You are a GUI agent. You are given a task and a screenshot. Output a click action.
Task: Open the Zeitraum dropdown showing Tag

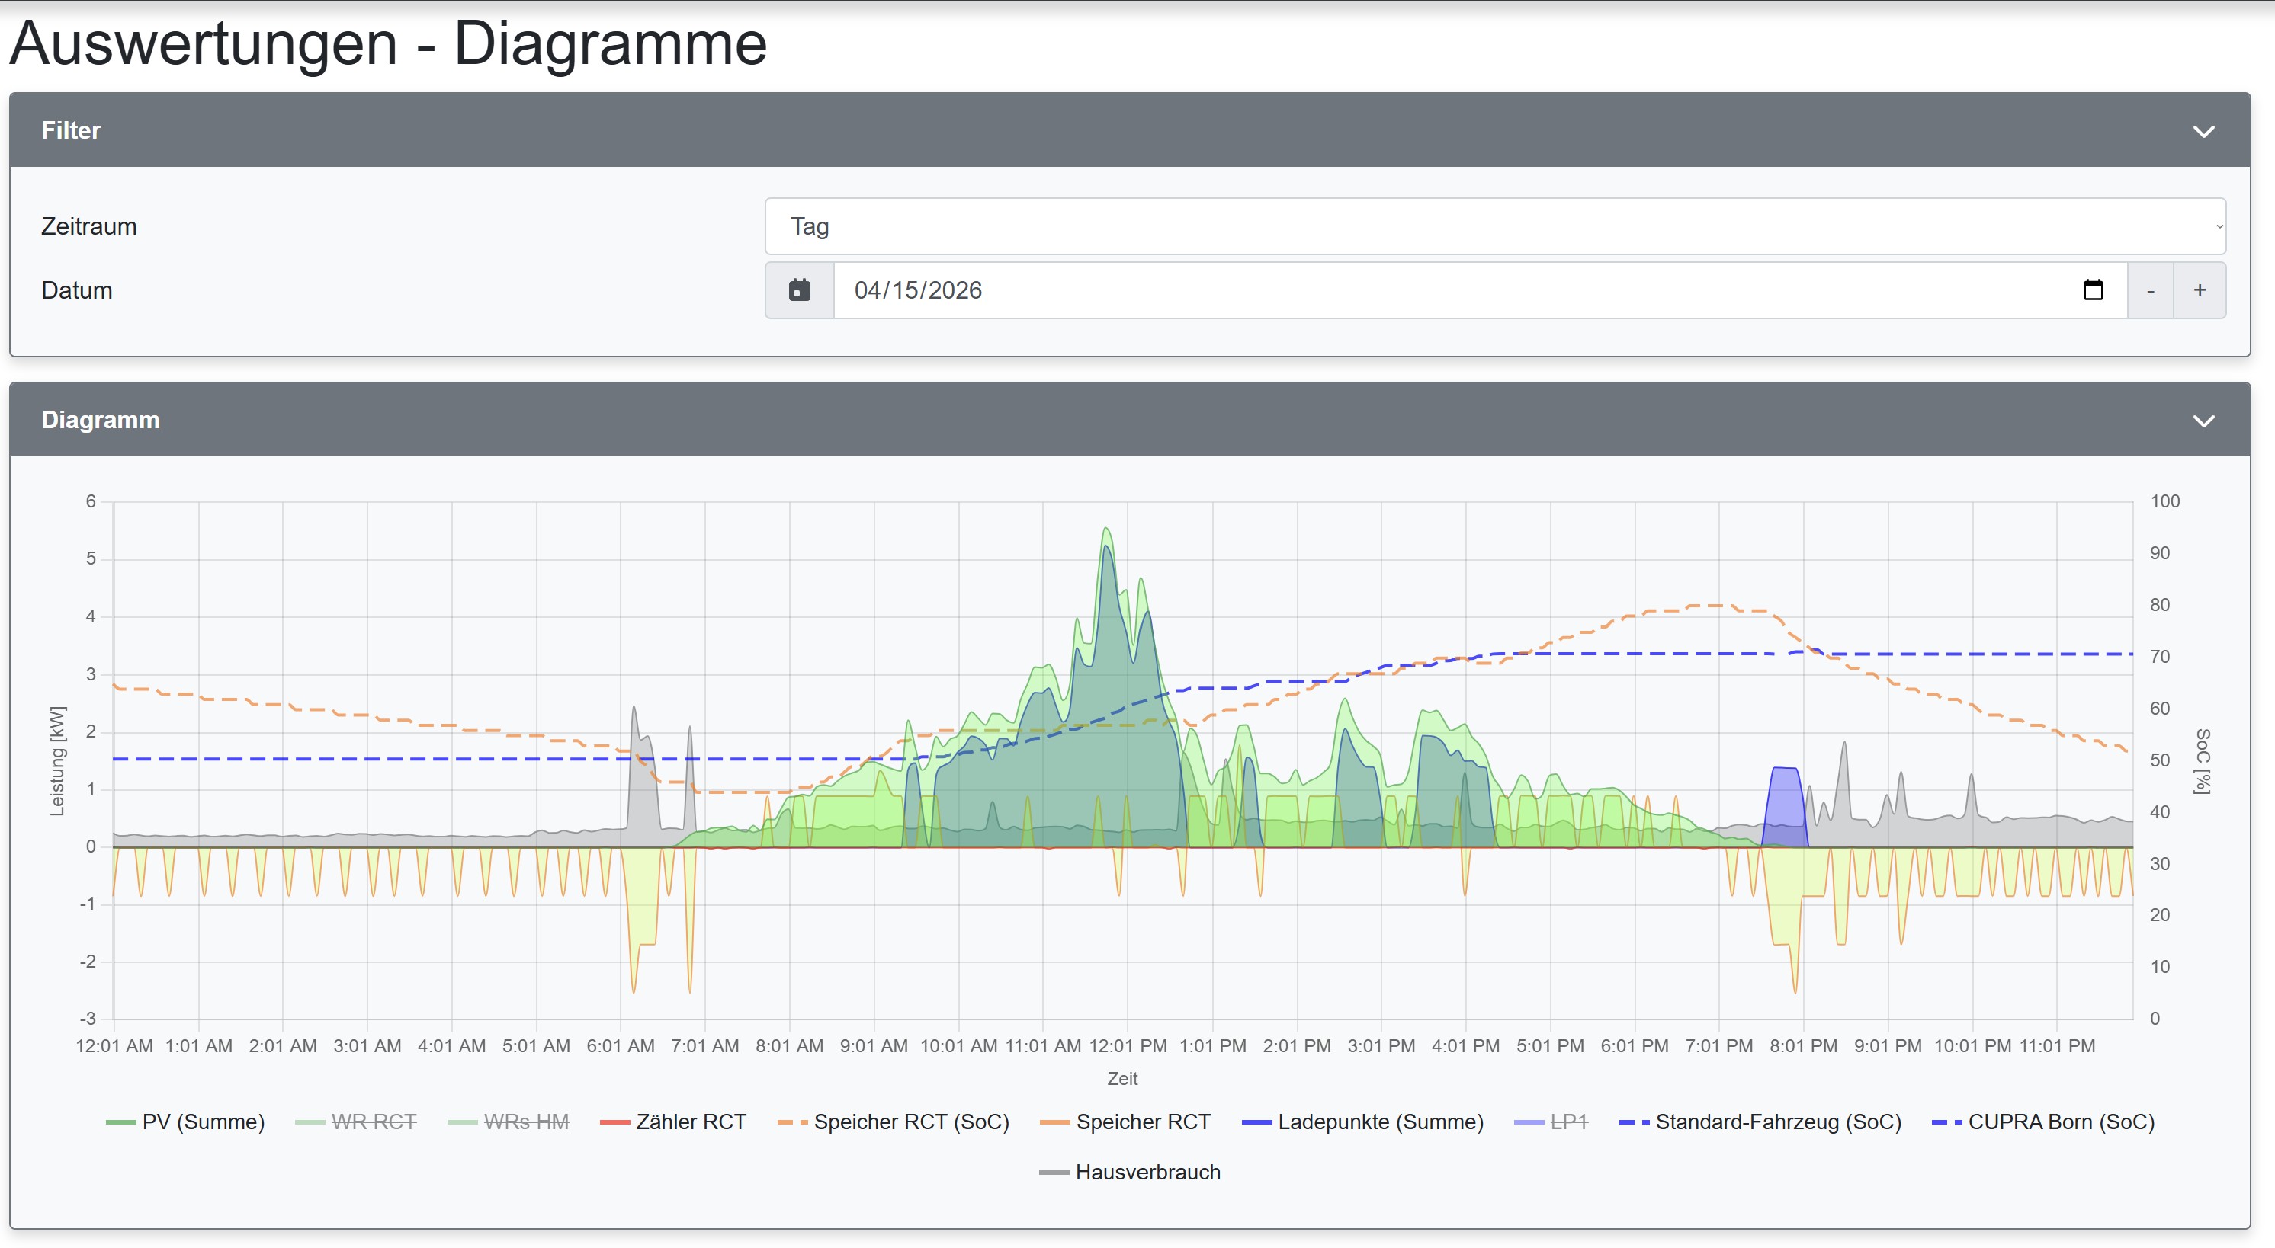(1494, 227)
